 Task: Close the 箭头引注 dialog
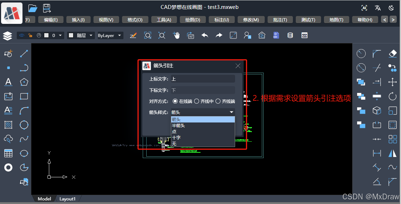tap(238, 66)
